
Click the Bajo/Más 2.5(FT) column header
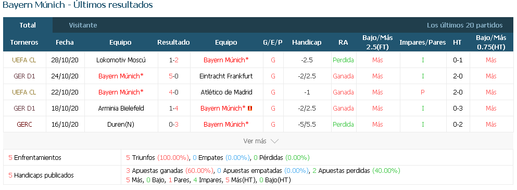377,43
